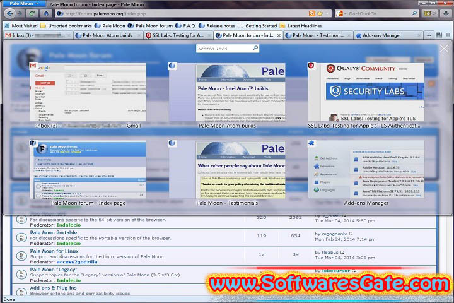Open Unsorted bookmarks folder

tap(66, 25)
